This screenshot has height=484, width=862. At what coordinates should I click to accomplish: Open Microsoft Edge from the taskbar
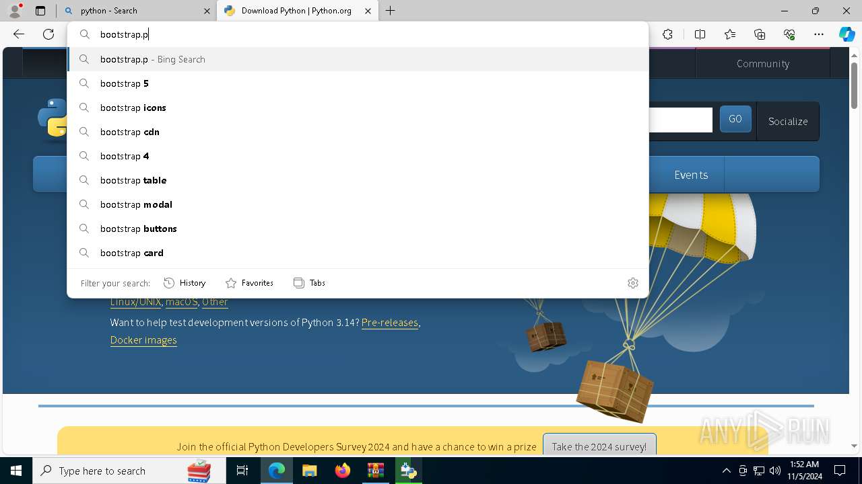(x=277, y=471)
